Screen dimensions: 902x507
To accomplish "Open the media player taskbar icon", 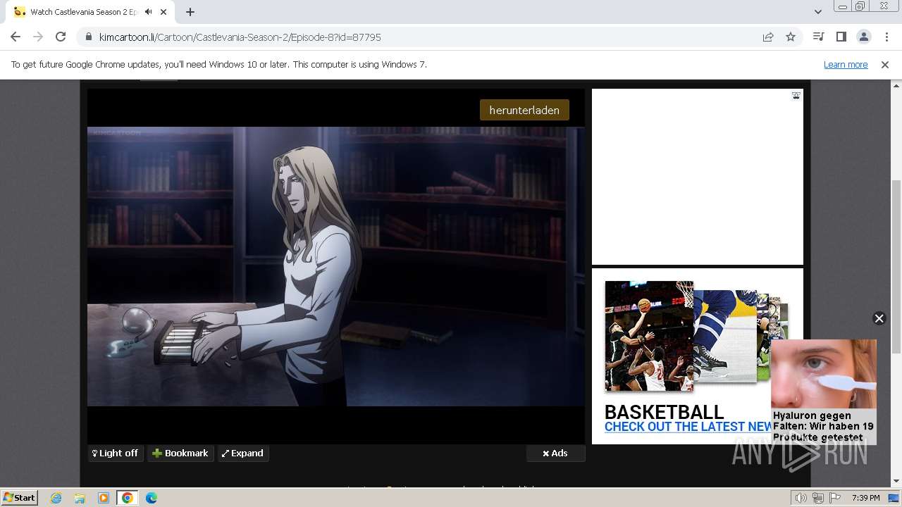I will (104, 498).
